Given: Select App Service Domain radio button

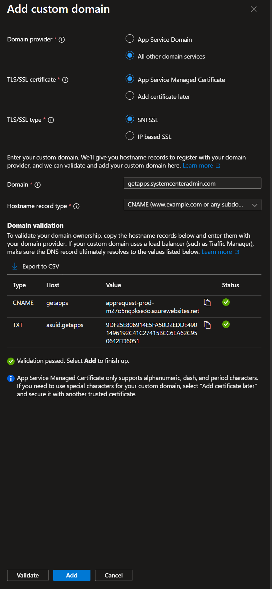Looking at the screenshot, I should click(130, 39).
